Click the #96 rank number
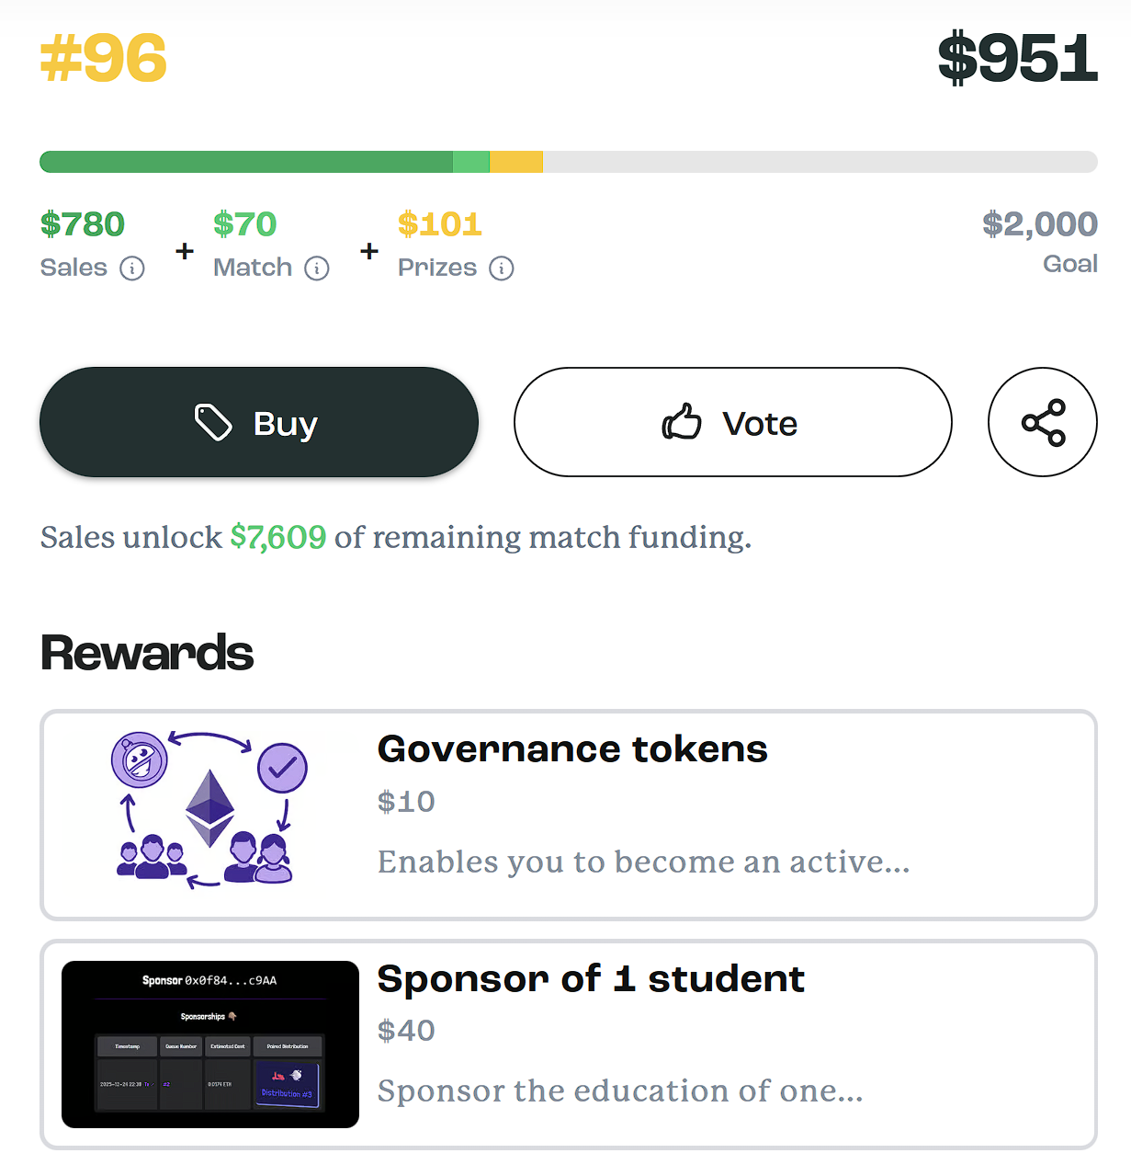The height and width of the screenshot is (1176, 1131). pyautogui.click(x=104, y=58)
